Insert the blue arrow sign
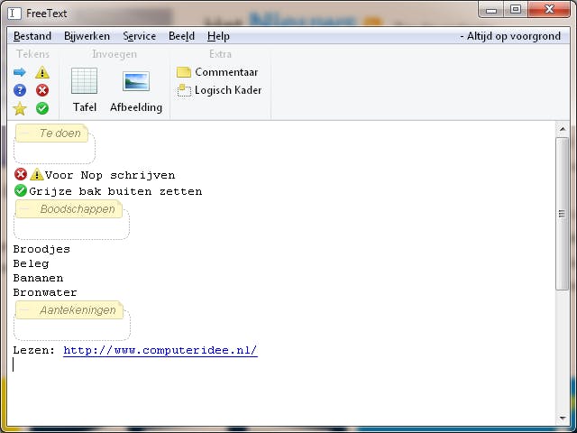The width and height of the screenshot is (577, 433). pyautogui.click(x=20, y=72)
